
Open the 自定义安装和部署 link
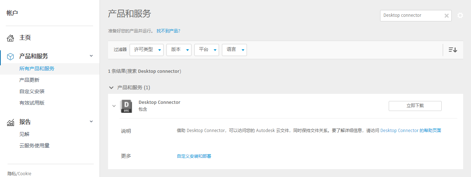(x=194, y=156)
